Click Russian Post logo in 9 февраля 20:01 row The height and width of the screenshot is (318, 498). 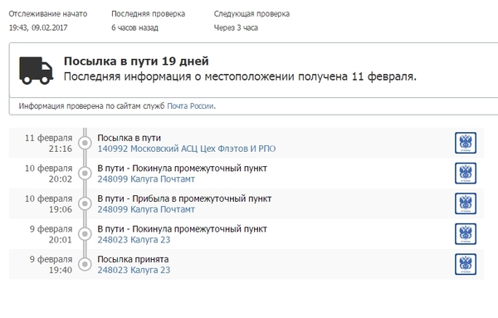click(x=466, y=234)
